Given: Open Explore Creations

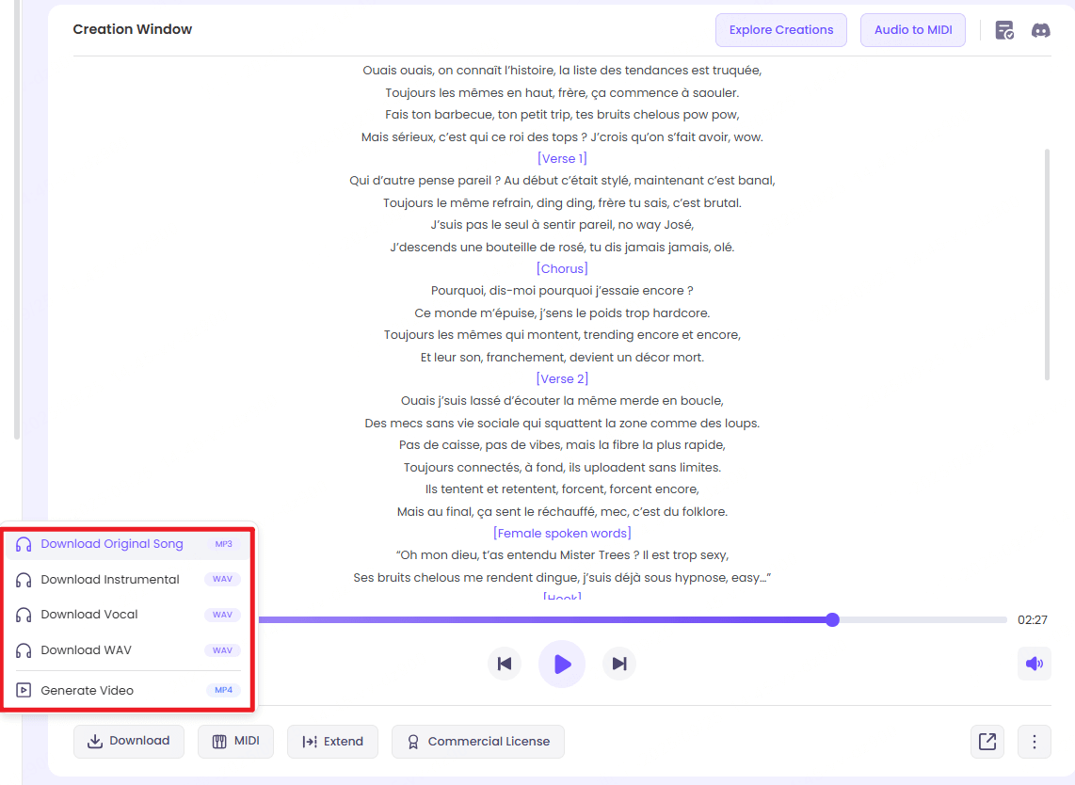Looking at the screenshot, I should pos(781,30).
